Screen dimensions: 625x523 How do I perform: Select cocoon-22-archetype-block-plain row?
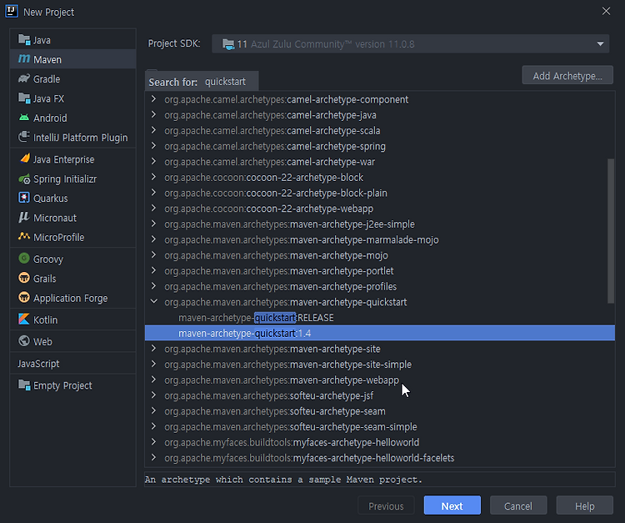(379, 193)
